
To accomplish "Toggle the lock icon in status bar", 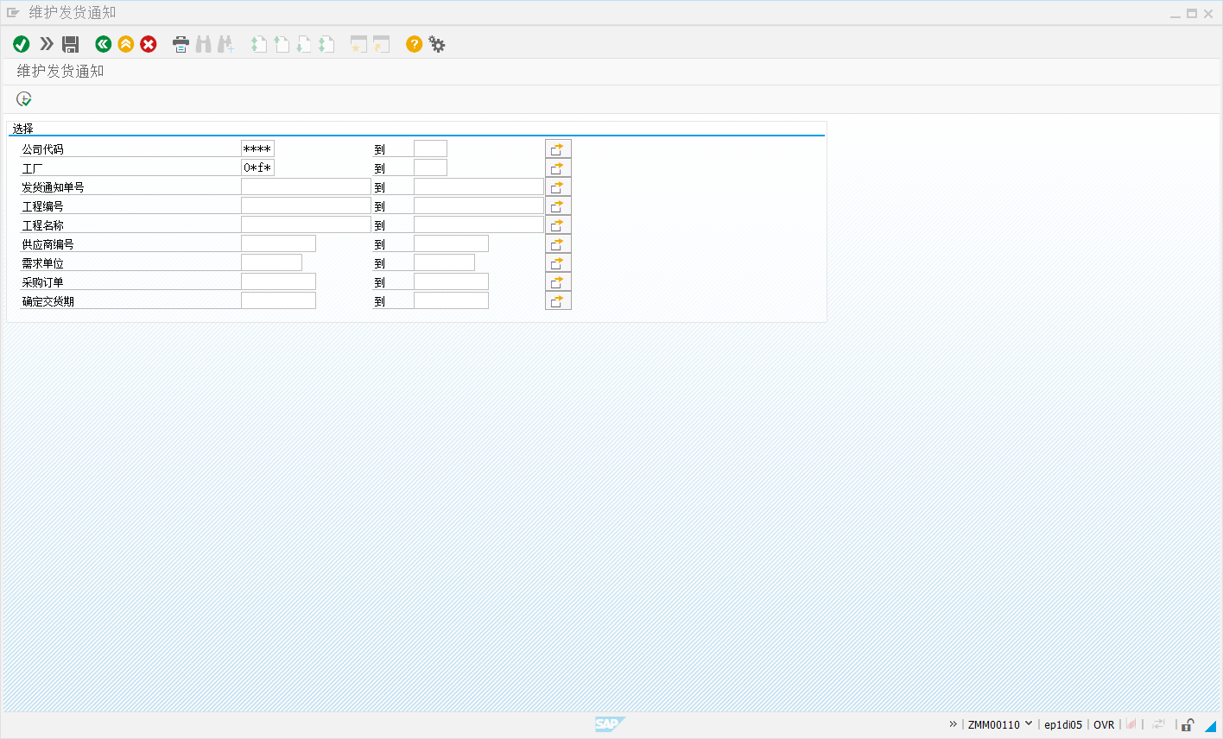I will click(1188, 725).
